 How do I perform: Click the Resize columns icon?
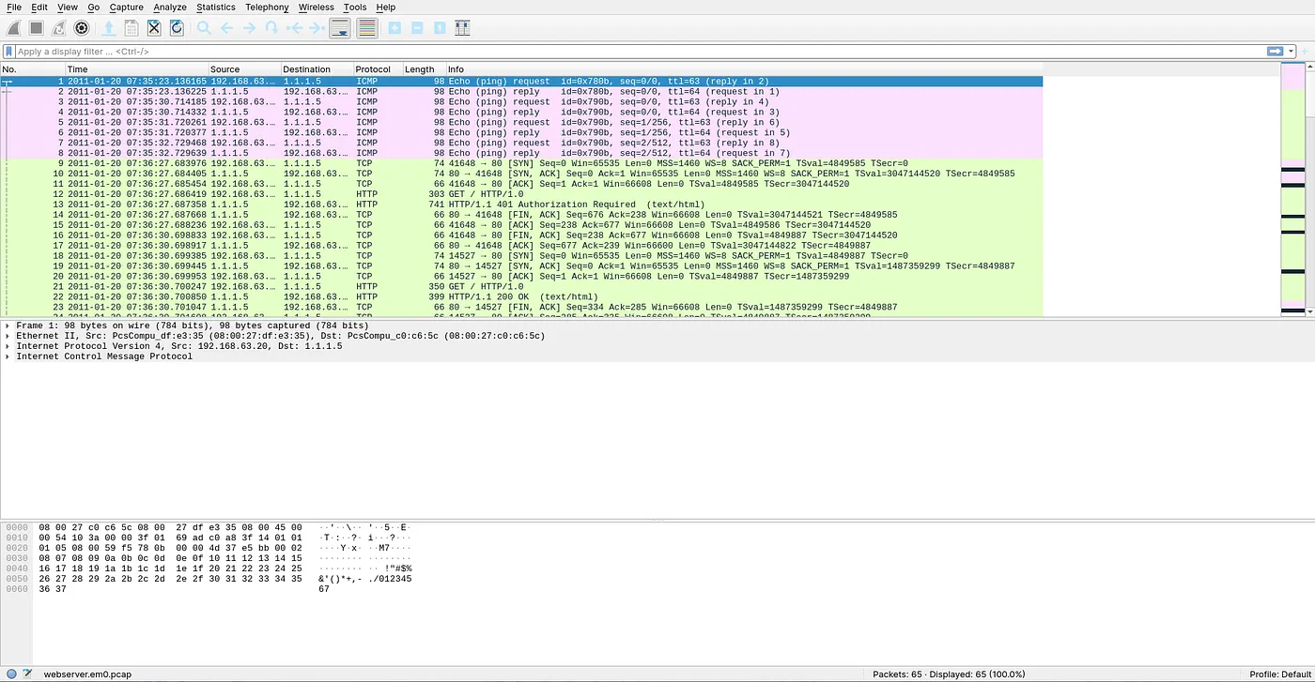462,28
